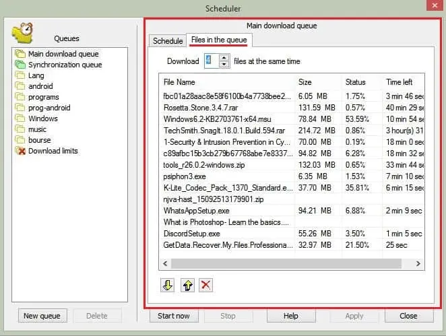
Task: Open the Files in the queue tab
Action: (218, 40)
